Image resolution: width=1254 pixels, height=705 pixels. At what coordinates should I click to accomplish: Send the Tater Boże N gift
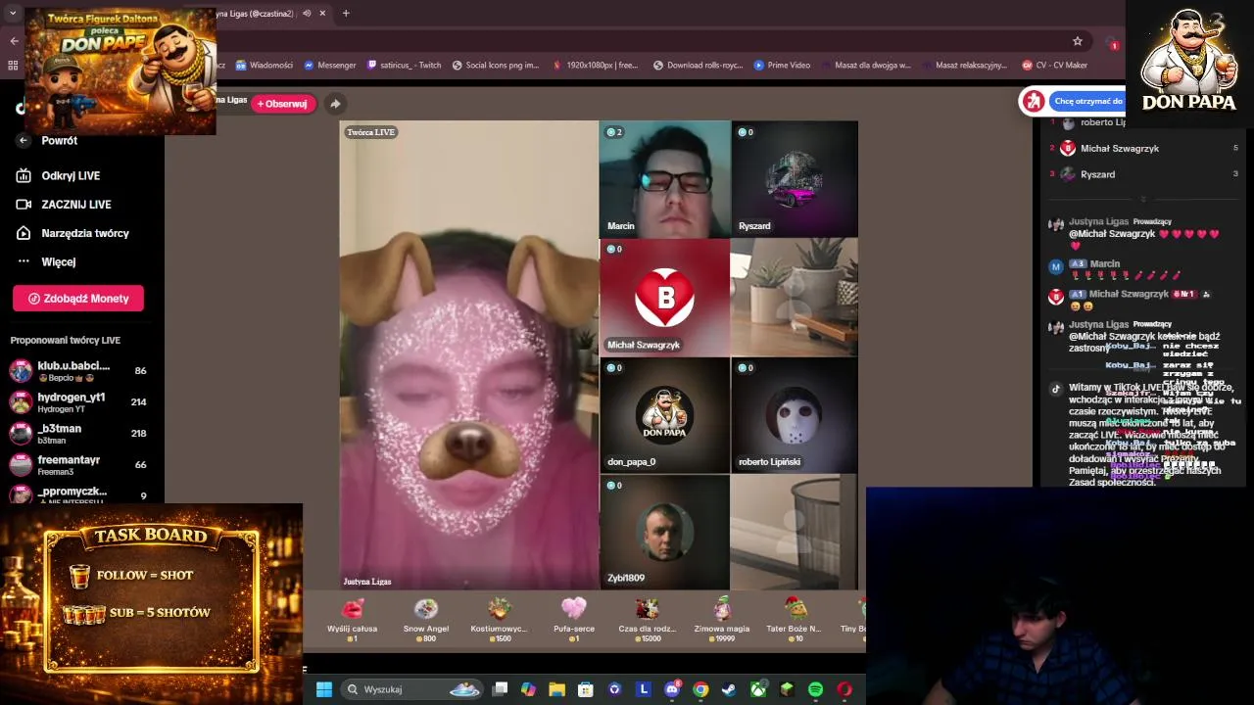[794, 620]
